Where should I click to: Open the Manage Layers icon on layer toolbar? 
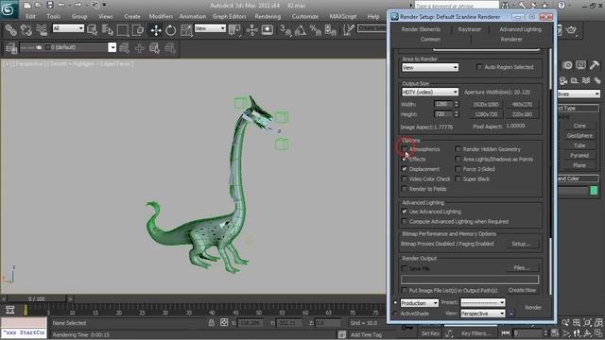point(10,48)
